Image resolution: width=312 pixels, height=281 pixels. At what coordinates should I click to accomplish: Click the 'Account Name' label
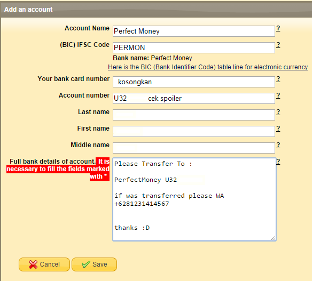87,28
